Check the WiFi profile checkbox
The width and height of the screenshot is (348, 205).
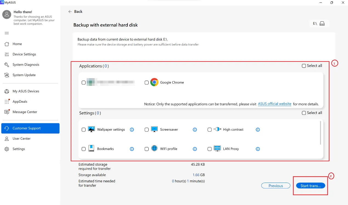[x=146, y=149]
